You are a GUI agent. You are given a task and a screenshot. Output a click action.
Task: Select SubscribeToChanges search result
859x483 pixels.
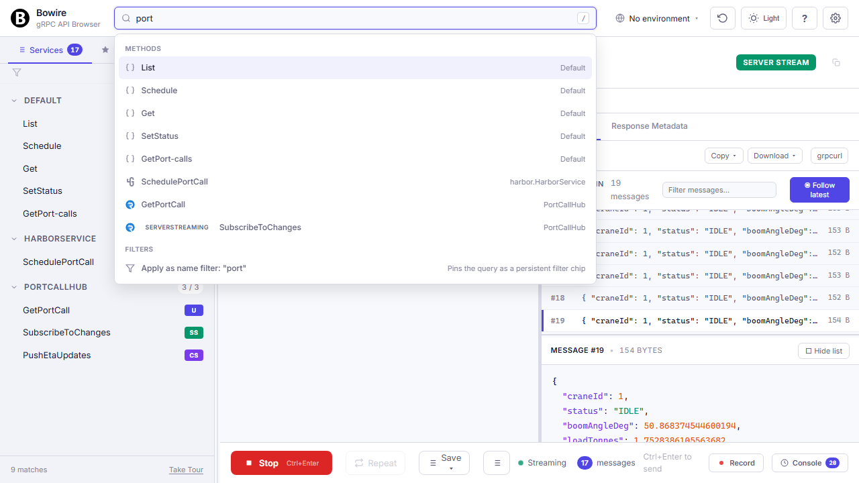[355, 227]
